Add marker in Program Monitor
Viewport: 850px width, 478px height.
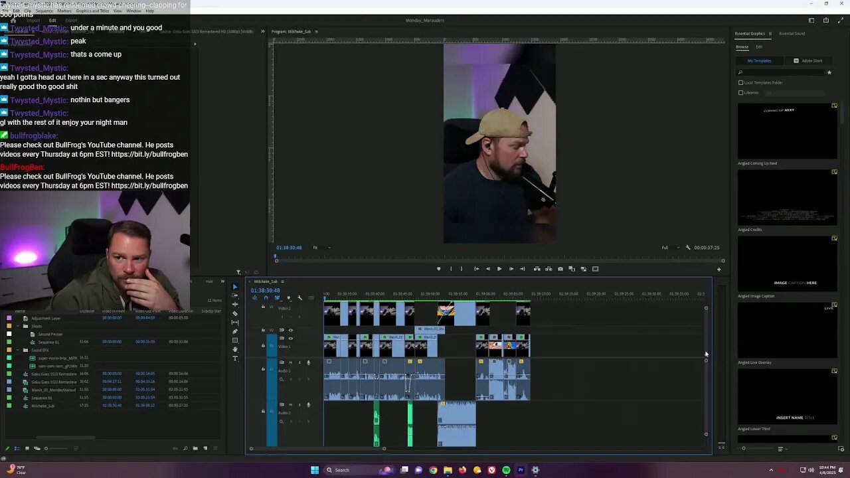[438, 269]
